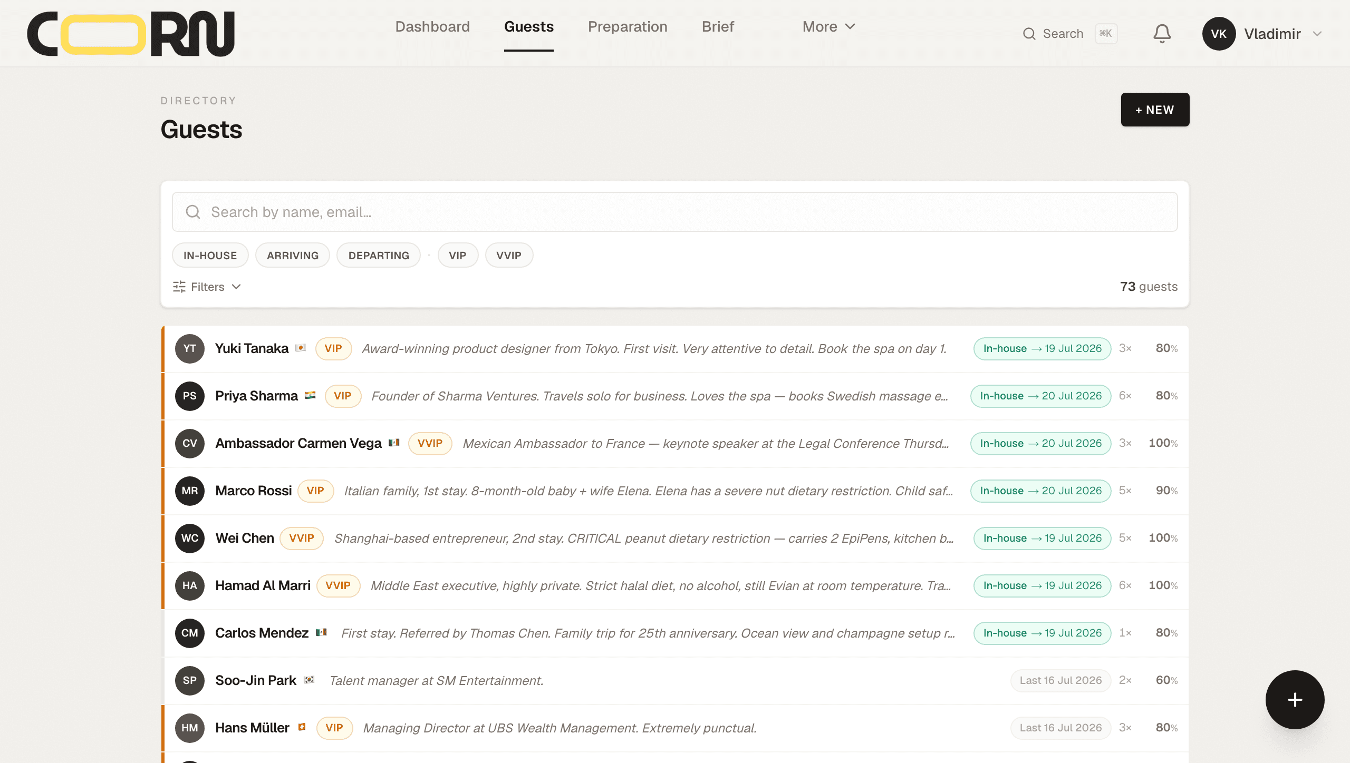Click Marco Rossi's VIP badge

315,491
